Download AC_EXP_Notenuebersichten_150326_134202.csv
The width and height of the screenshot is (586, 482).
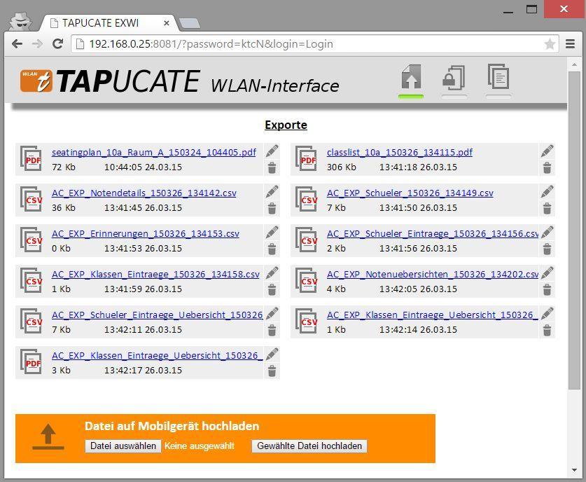[x=433, y=275]
